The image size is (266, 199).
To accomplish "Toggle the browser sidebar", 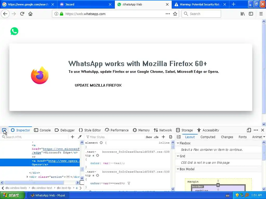I will click(251, 14).
